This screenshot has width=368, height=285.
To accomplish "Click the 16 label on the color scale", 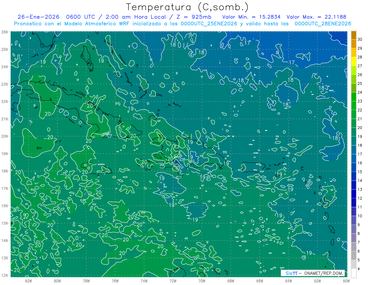I will click(360, 163).
